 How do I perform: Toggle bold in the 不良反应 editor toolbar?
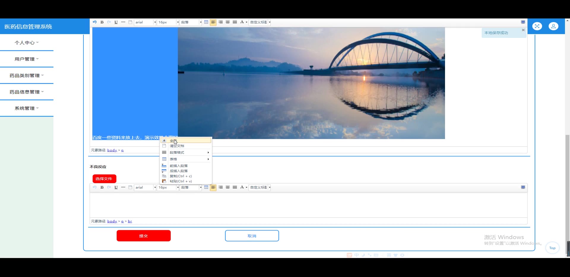[102, 187]
